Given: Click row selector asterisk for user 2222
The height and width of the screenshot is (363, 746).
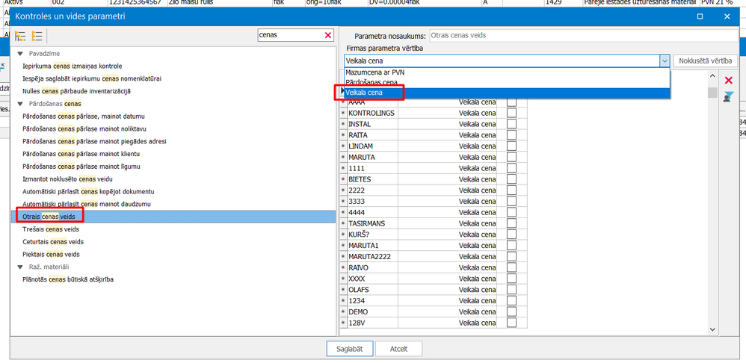Looking at the screenshot, I should coord(343,190).
